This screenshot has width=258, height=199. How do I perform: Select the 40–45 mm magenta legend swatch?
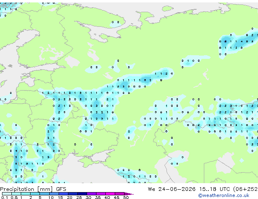click(110, 194)
